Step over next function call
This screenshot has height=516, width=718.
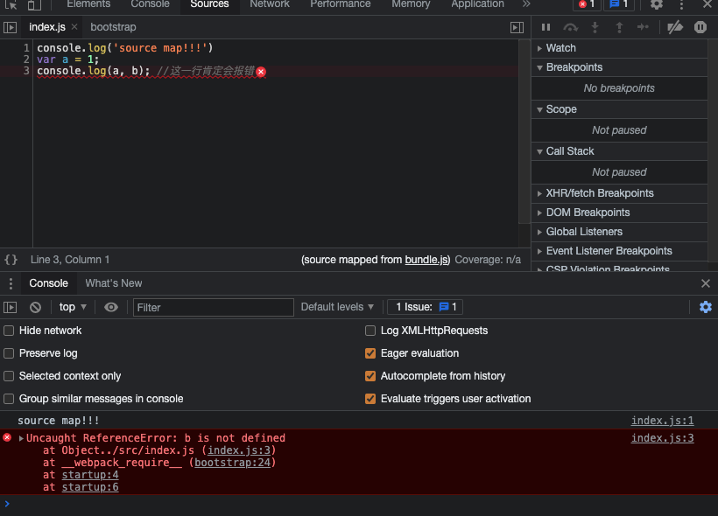tap(571, 27)
